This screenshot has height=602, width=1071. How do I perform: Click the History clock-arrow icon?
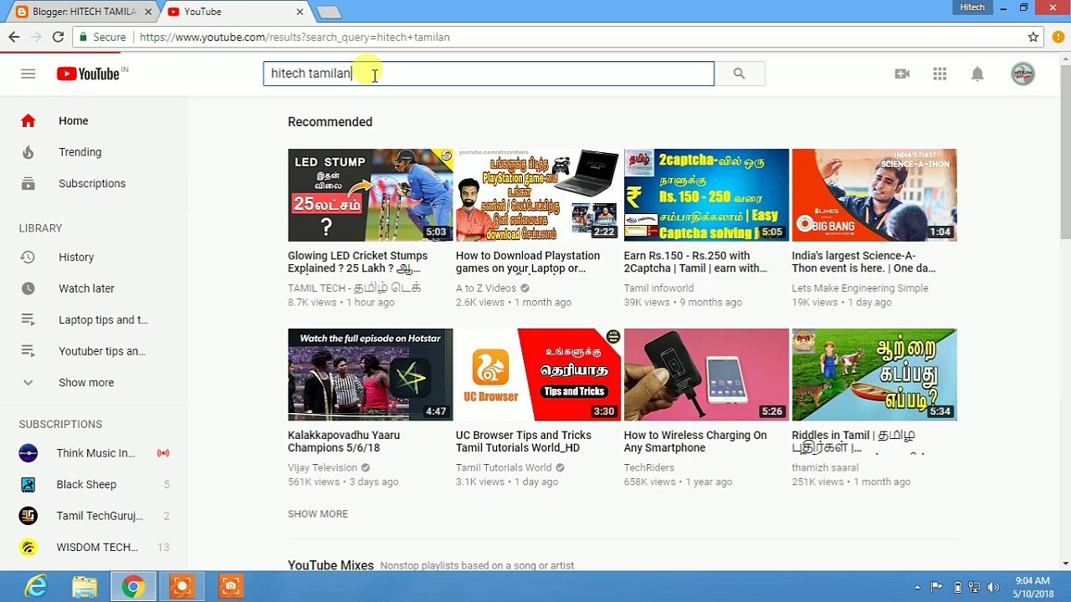(x=28, y=257)
